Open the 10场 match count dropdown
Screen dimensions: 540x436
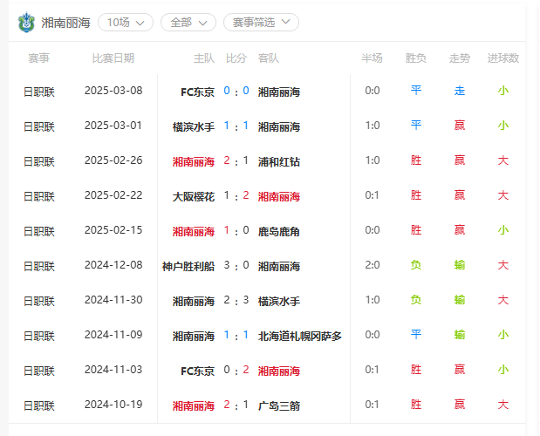pyautogui.click(x=126, y=23)
